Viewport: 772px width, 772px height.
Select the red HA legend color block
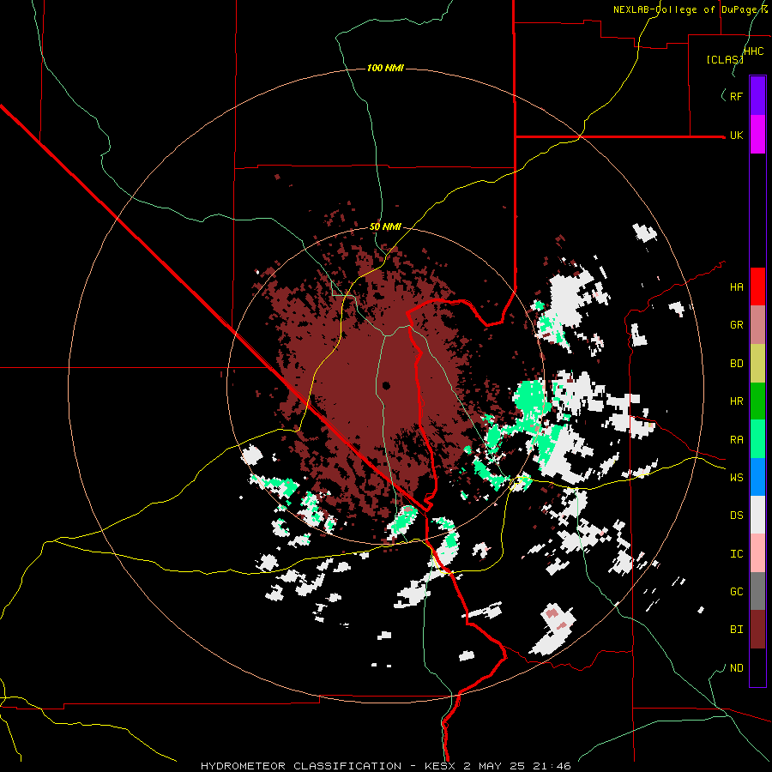click(x=757, y=286)
